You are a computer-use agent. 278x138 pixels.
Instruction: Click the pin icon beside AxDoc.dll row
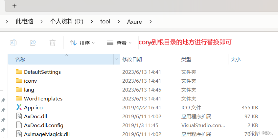(x=3, y=120)
